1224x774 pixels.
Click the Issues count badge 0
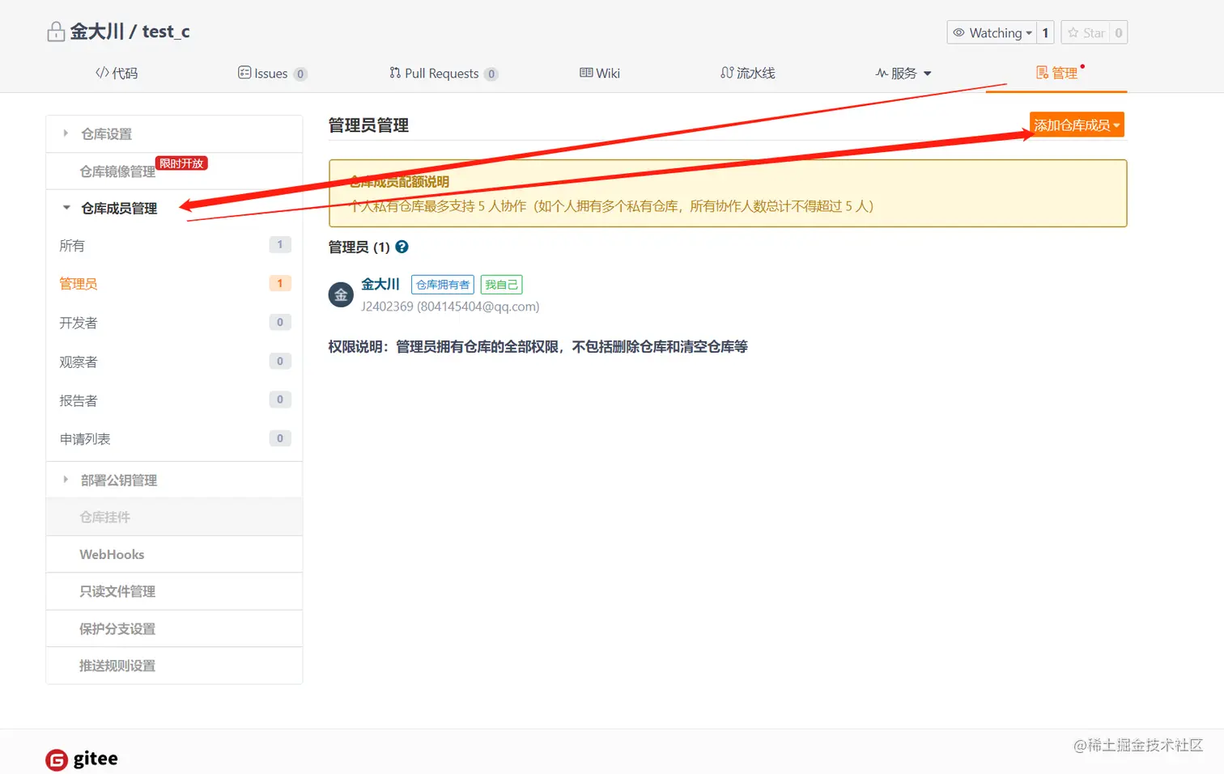[x=300, y=74]
